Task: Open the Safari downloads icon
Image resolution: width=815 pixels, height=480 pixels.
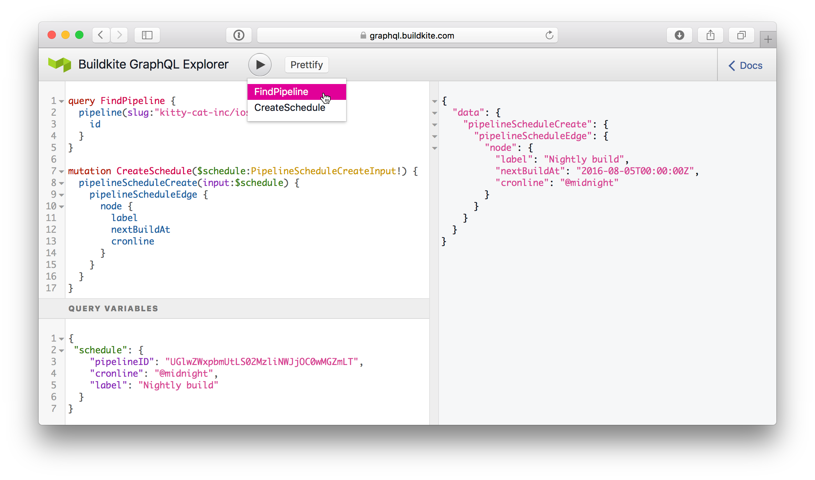Action: (679, 35)
